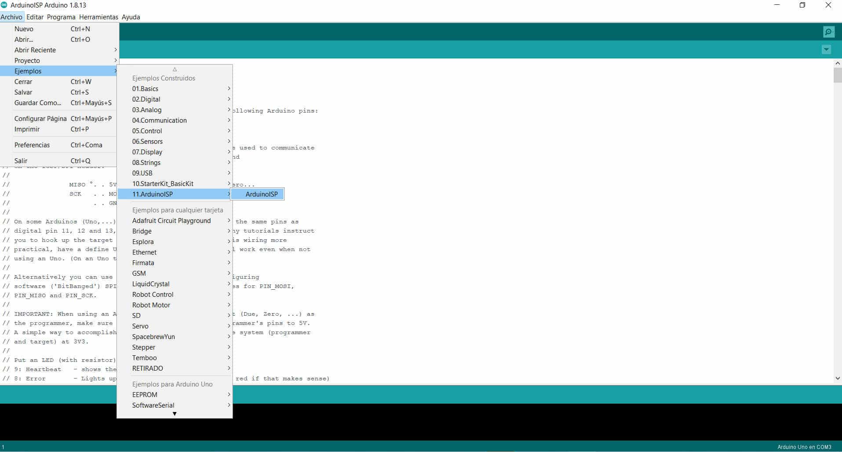Screen dimensions: 842x452
Task: Open 10.StarterKit_BasicKit submenu
Action: pos(174,184)
